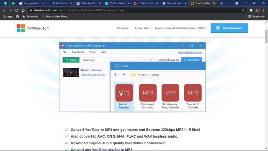Open the Screenshot nav link
The width and height of the screenshot is (268, 151).
coord(142,28)
